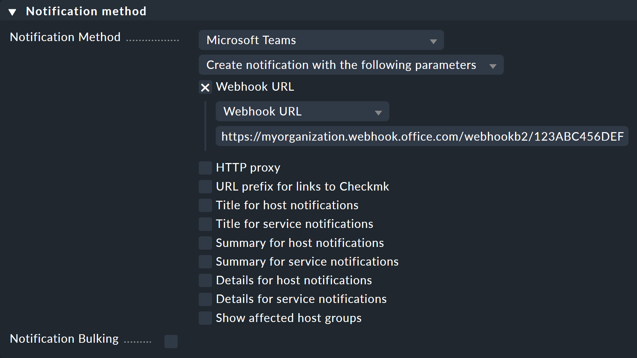Uncheck the Webhook URL checkbox
637x358 pixels.
pyautogui.click(x=205, y=87)
